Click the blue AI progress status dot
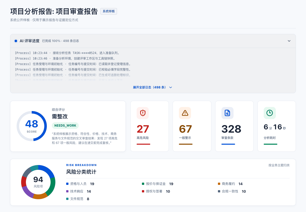This screenshot has height=212, width=306. click(16, 41)
